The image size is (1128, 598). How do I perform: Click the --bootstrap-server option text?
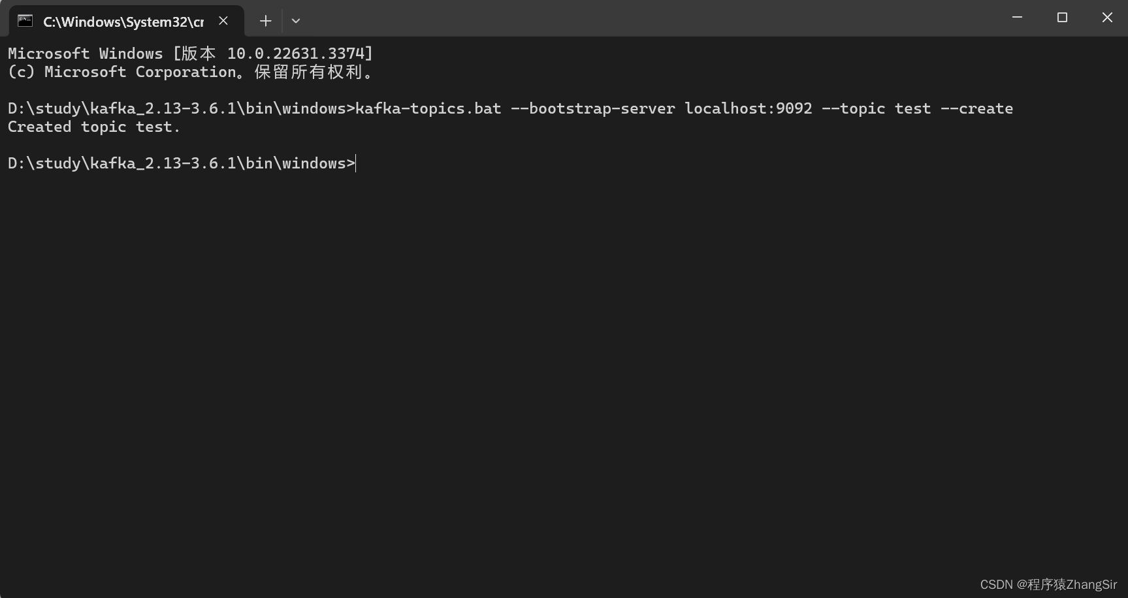point(592,108)
